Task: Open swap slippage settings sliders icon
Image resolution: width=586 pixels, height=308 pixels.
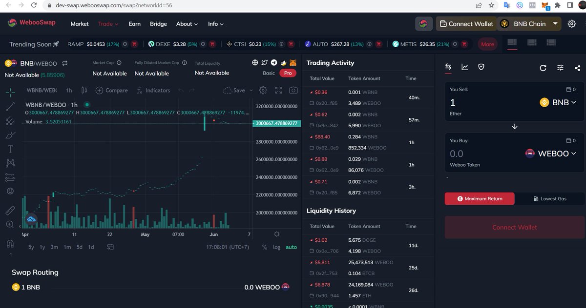Action: (x=560, y=68)
